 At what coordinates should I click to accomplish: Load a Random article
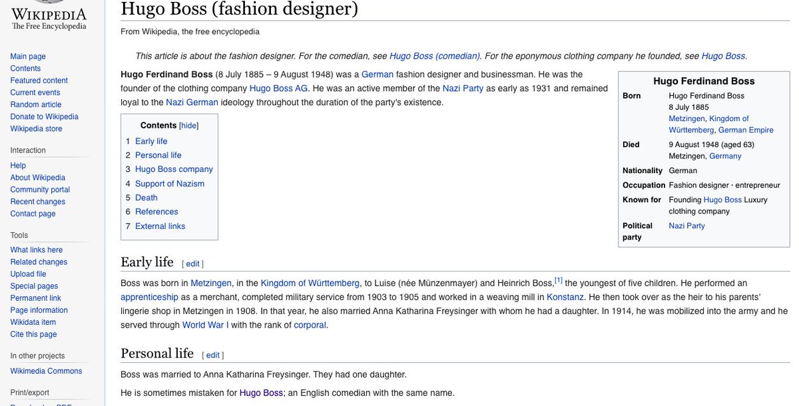click(x=36, y=104)
